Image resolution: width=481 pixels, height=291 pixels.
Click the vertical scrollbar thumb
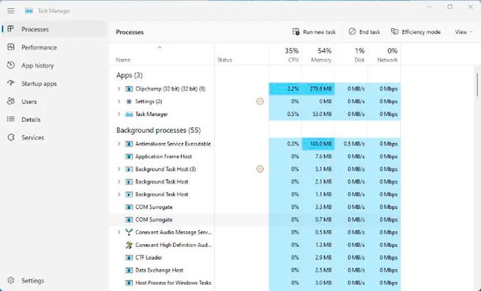(477, 85)
